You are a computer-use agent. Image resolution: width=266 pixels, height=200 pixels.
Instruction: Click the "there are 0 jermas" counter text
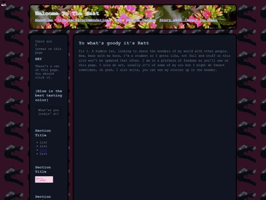tap(48, 47)
